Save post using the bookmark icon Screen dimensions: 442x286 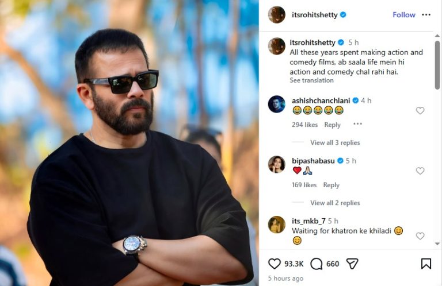(x=426, y=264)
